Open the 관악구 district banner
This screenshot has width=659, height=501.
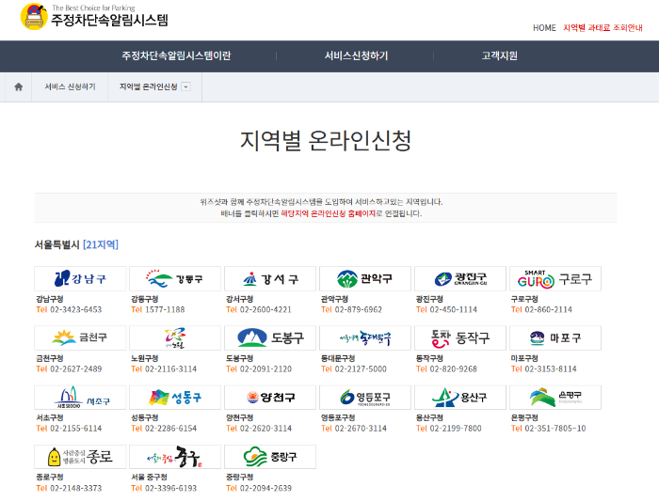coord(365,278)
